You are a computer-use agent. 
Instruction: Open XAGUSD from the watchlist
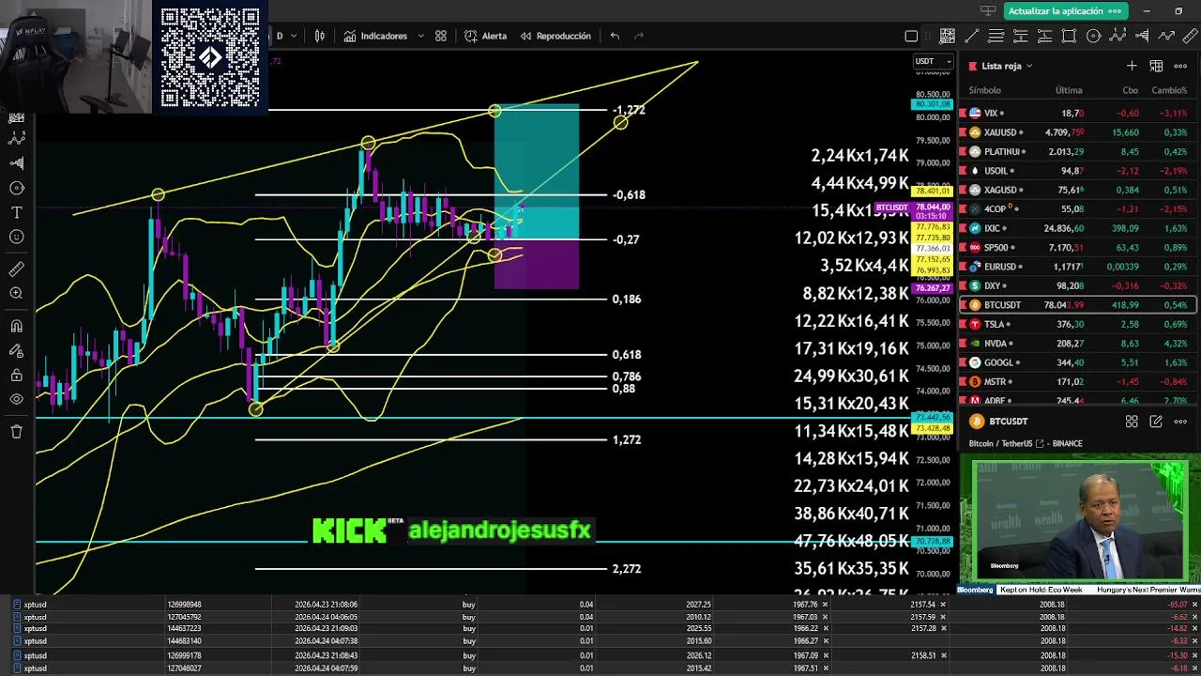pyautogui.click(x=1077, y=190)
